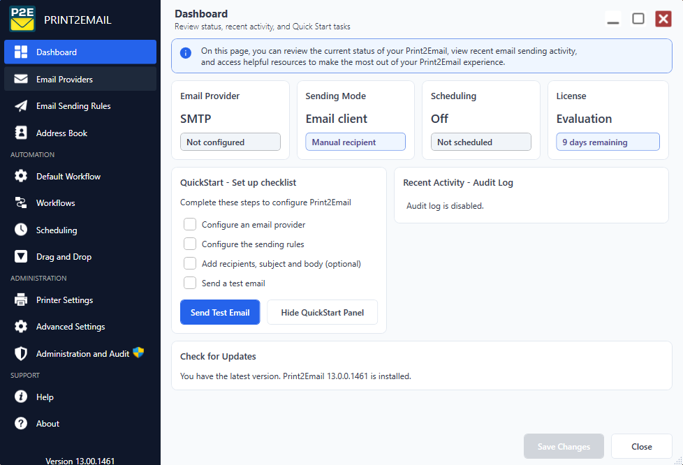Image resolution: width=683 pixels, height=465 pixels.
Task: Open Scheduling from the sidebar
Action: (x=80, y=230)
